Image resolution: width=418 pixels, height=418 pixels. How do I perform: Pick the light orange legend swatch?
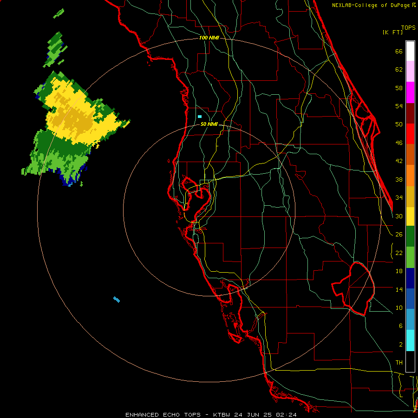click(410, 176)
